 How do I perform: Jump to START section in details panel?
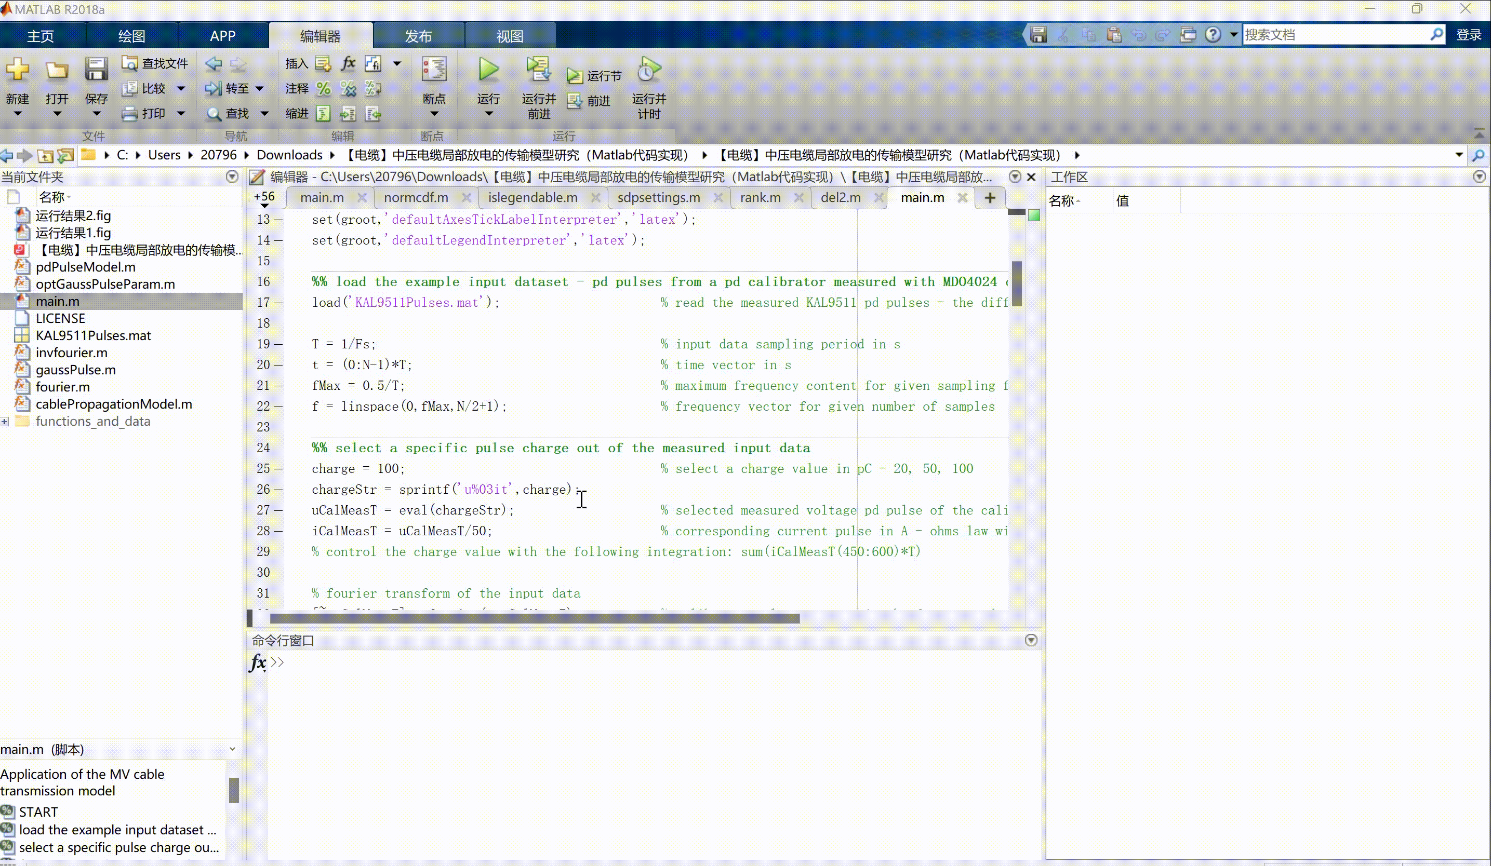(x=38, y=812)
